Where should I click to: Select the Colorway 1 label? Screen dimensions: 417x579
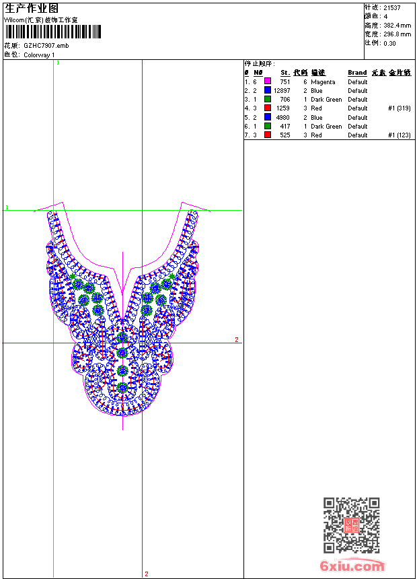(x=40, y=55)
